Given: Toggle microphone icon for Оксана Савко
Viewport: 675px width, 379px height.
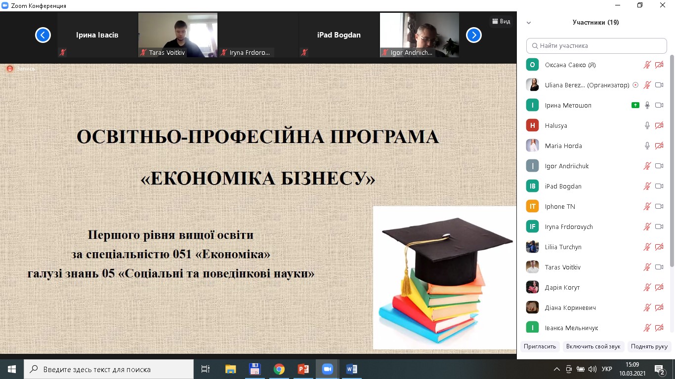Looking at the screenshot, I should point(647,65).
